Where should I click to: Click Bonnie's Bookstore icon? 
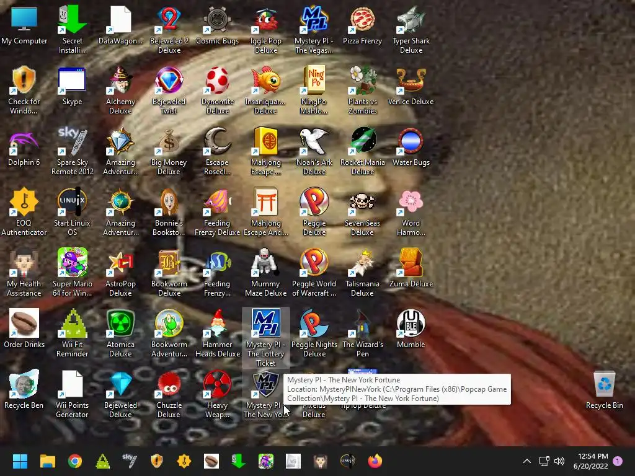(x=169, y=211)
